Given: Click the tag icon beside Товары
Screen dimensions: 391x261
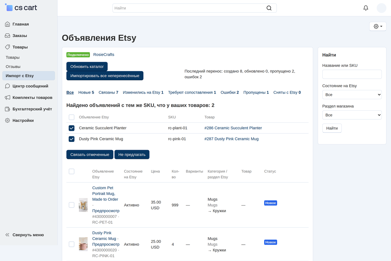Looking at the screenshot, I should (x=7, y=47).
